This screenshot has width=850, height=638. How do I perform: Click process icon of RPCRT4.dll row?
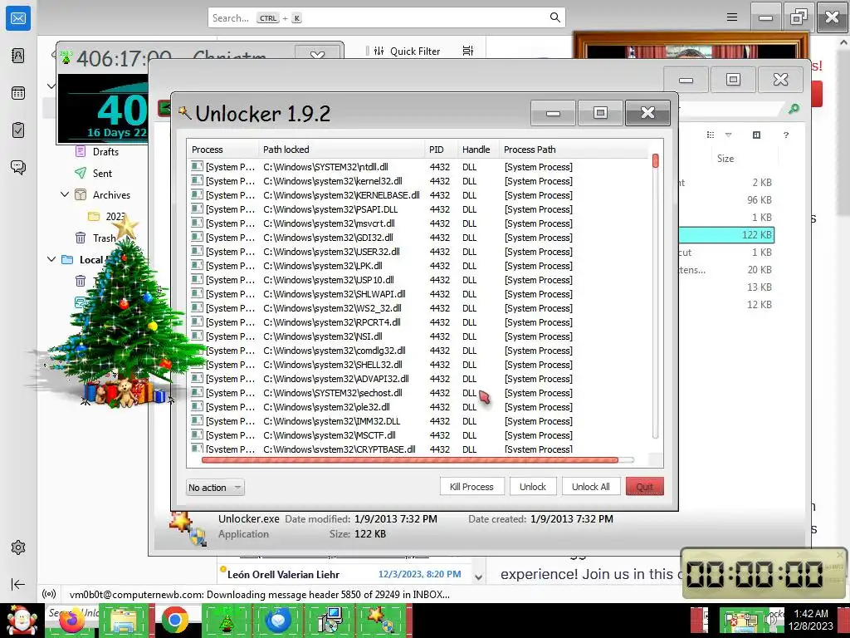coord(197,321)
